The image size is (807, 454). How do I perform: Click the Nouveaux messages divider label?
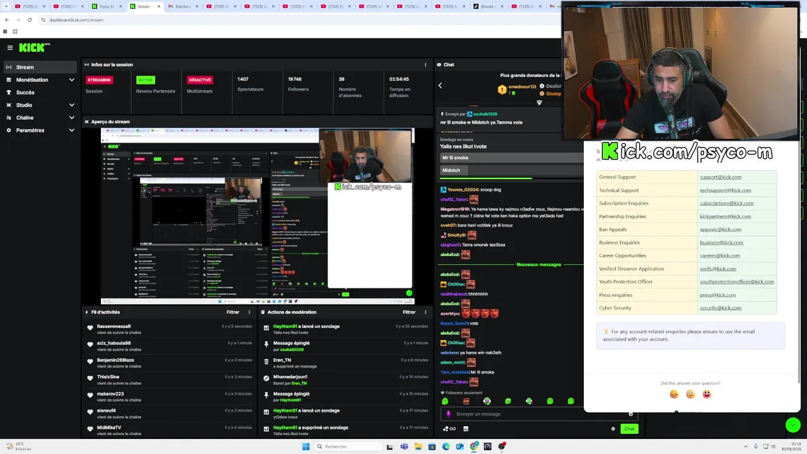pos(538,264)
